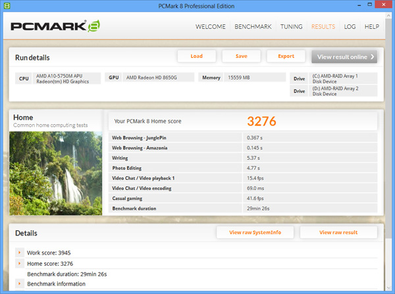Click the Common home computing tests text
Viewport: 395px width, 294px height.
click(51, 125)
